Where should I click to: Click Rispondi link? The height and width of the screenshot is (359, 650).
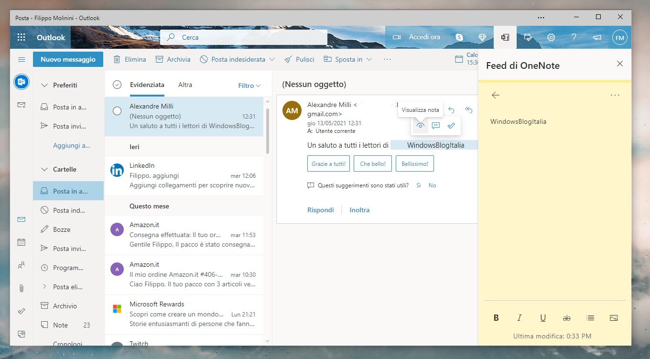coord(321,210)
